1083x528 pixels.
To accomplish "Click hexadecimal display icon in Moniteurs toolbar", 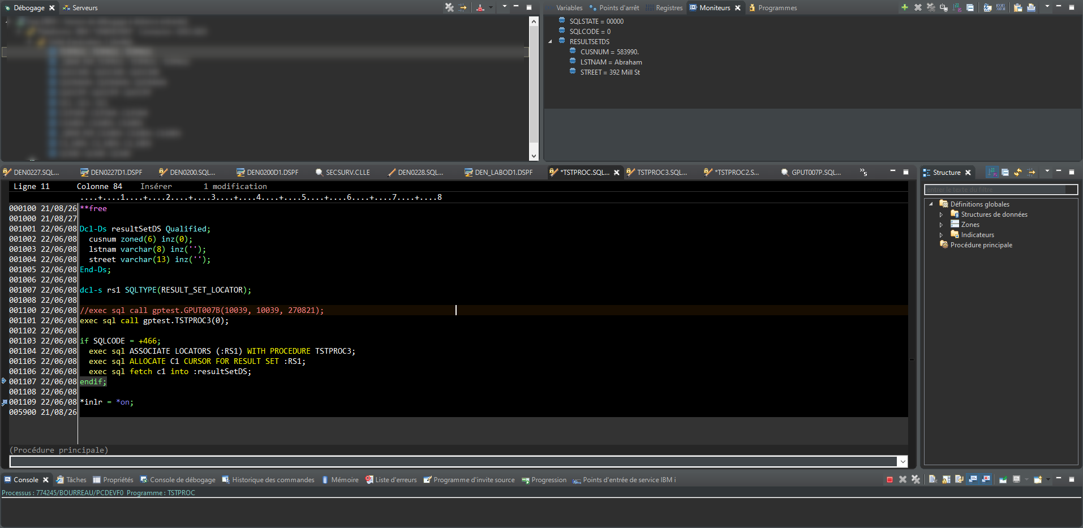I will 1001,7.
